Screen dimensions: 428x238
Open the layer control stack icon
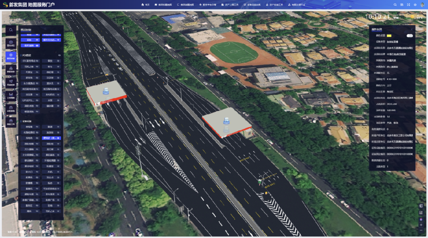(x=11, y=56)
